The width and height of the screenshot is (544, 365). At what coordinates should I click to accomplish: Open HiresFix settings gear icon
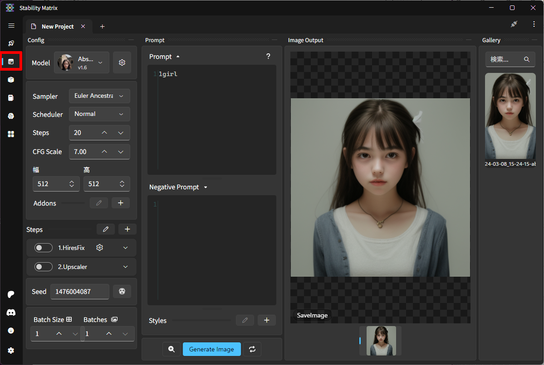point(100,248)
